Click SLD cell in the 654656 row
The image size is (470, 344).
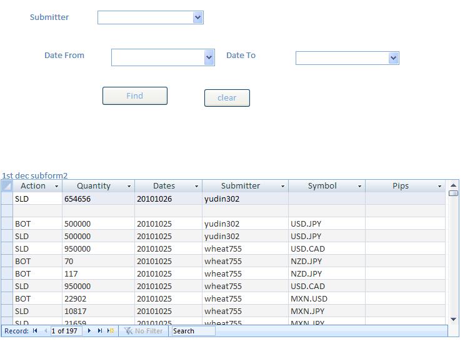tap(37, 199)
